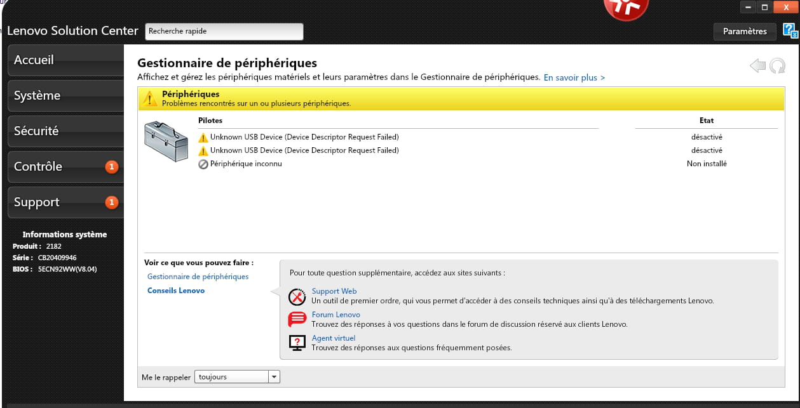Click the warning icon of first Unknown USB Device
The image size is (800, 408).
[x=203, y=137]
